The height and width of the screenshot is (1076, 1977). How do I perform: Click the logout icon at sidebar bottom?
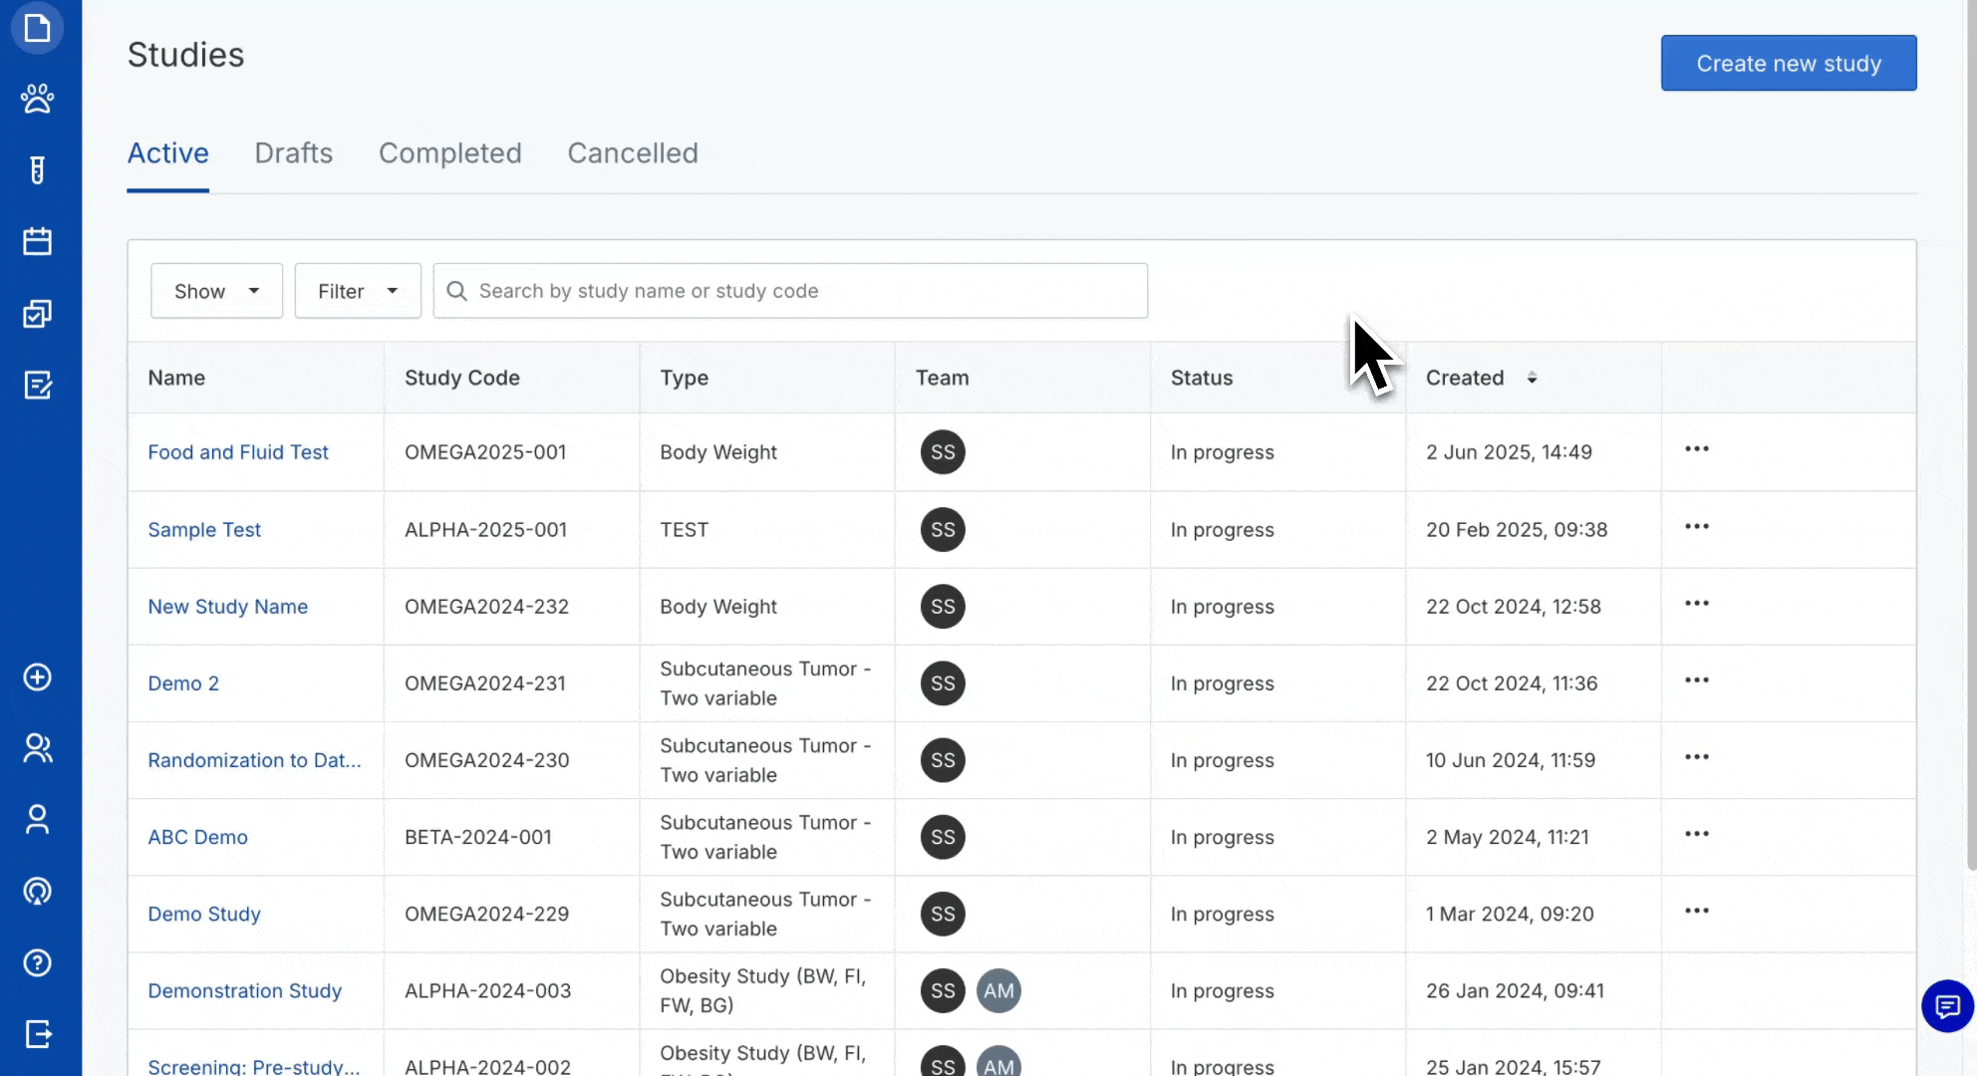point(37,1034)
